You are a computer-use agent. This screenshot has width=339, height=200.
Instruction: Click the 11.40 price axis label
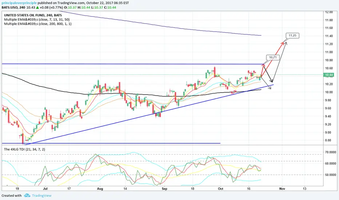[329, 36]
